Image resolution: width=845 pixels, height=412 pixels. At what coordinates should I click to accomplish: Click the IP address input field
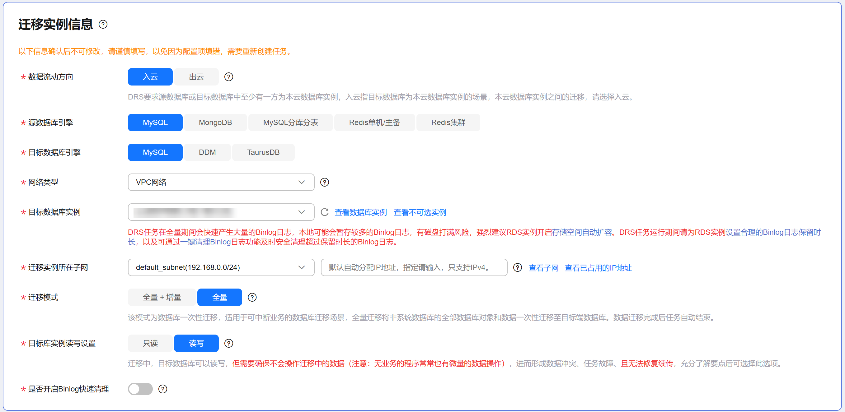pos(413,267)
